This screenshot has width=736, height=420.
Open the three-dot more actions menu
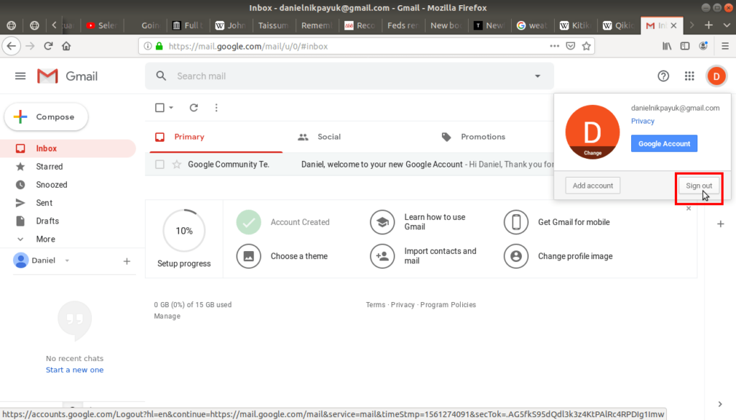[216, 108]
